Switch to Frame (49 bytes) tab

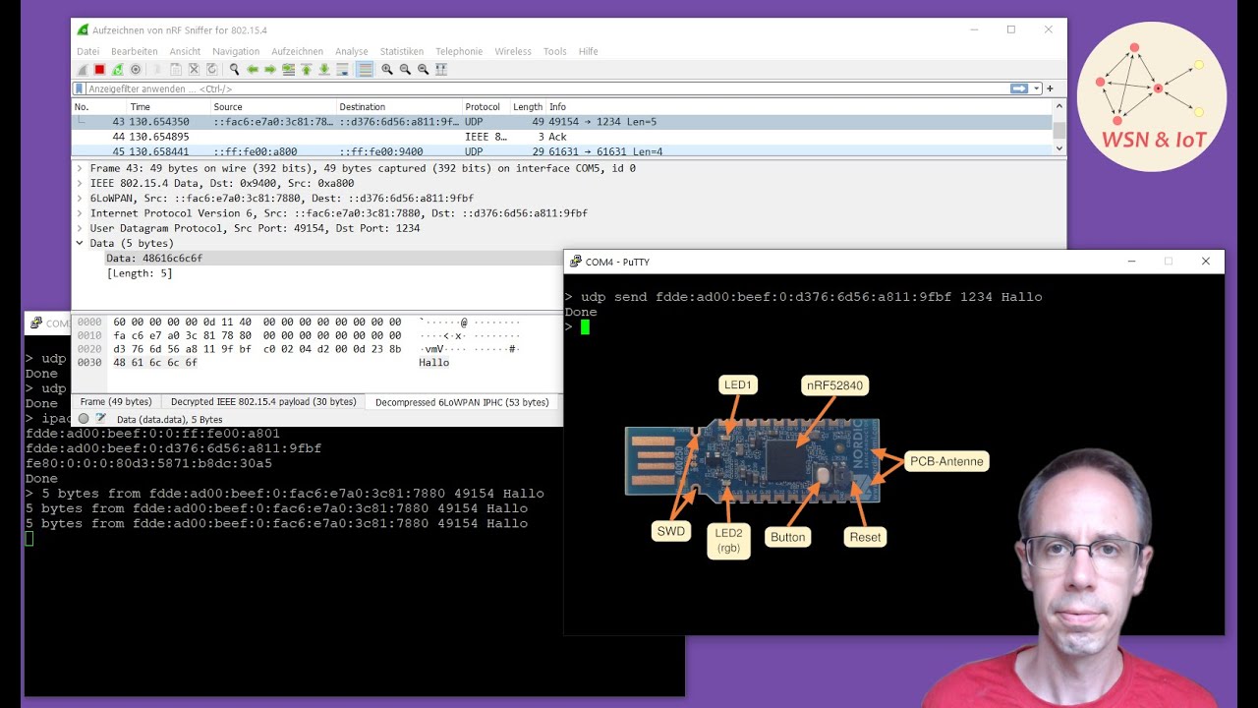coord(116,401)
